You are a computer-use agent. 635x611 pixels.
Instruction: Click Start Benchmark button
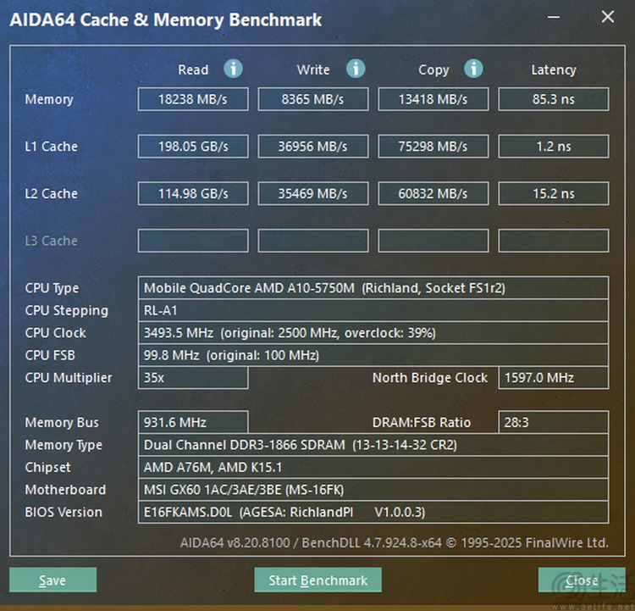click(x=317, y=580)
